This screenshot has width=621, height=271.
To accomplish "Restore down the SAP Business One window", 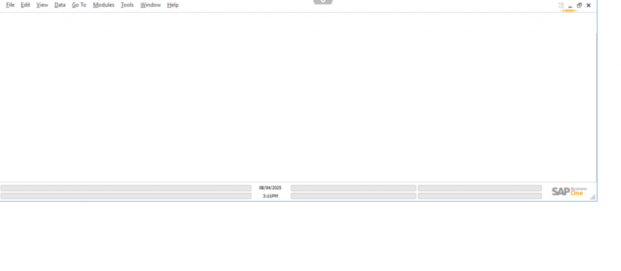I will pyautogui.click(x=579, y=5).
